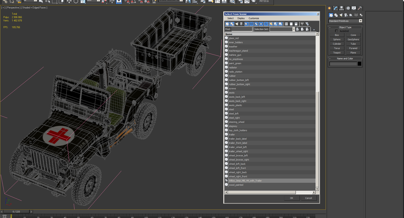Click the hierarchy filter icon beside funnel
The width and height of the screenshot is (404, 218).
(307, 24)
